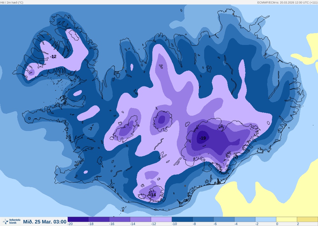Select the legend swatch between -10 and -8
Viewport: 318px width, 226px height.
click(182, 219)
